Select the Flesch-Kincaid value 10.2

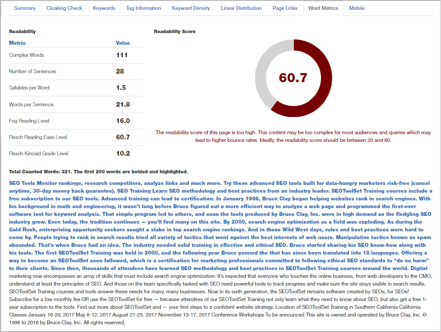click(123, 154)
